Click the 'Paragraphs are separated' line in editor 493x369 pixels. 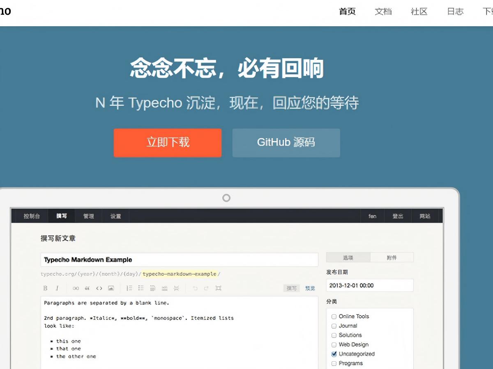coord(106,303)
